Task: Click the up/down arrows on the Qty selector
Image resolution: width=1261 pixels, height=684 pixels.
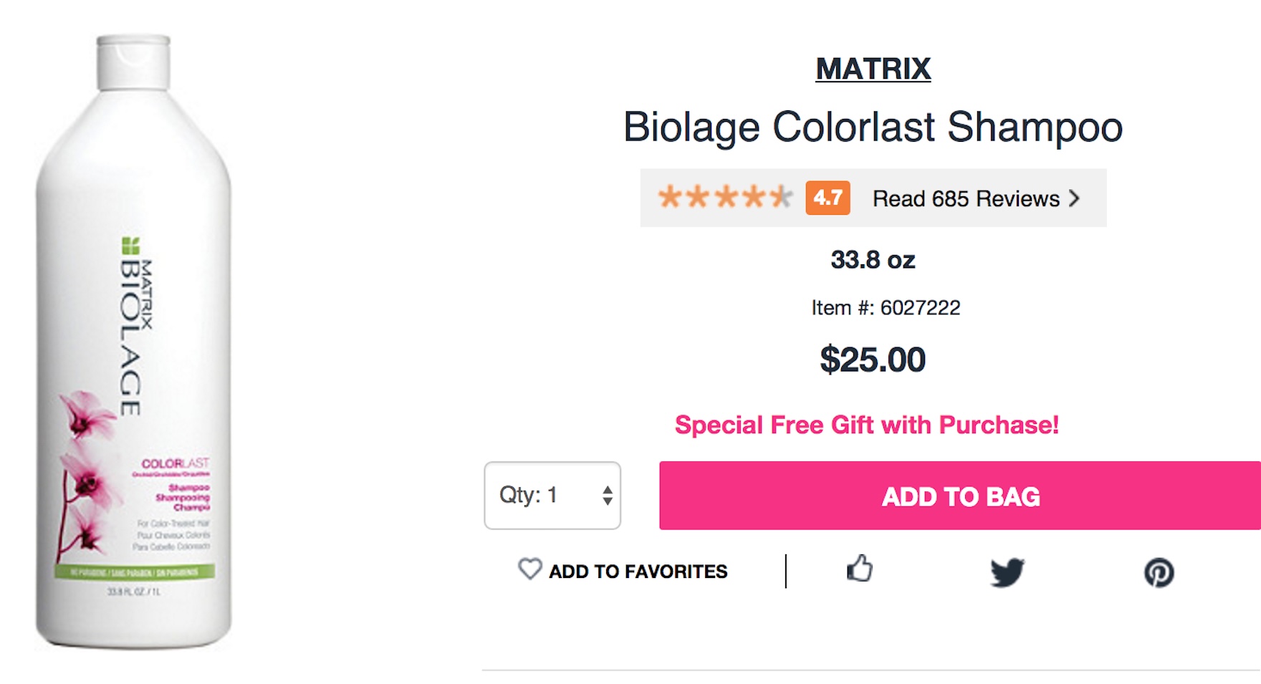Action: [x=608, y=496]
